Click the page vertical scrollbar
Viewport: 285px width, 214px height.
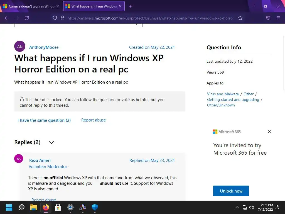(x=284, y=63)
